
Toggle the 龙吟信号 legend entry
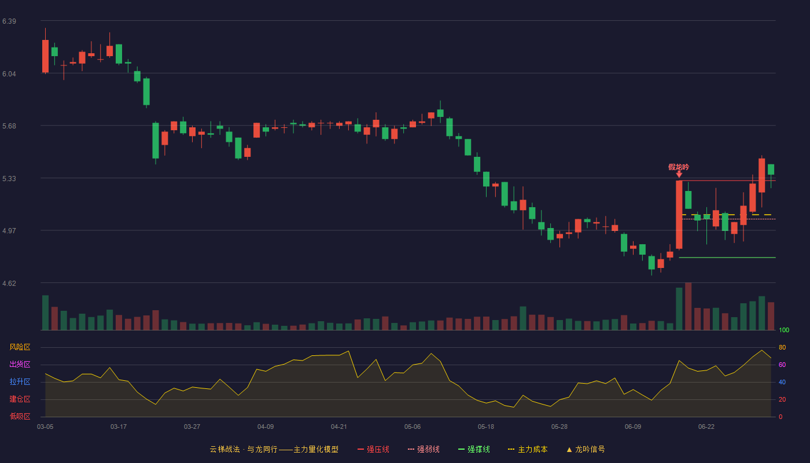586,449
